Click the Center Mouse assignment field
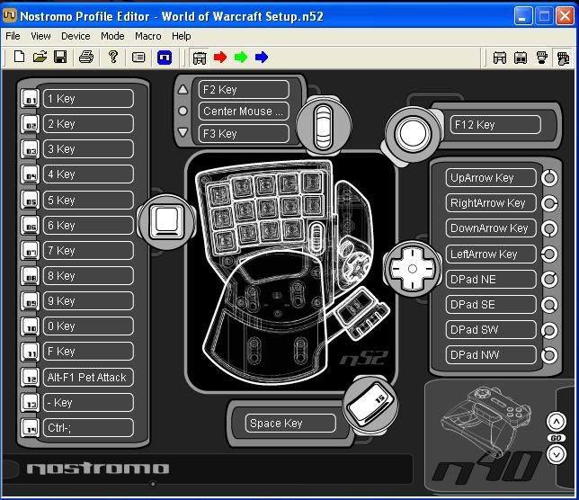This screenshot has height=500, width=579. pos(244,112)
